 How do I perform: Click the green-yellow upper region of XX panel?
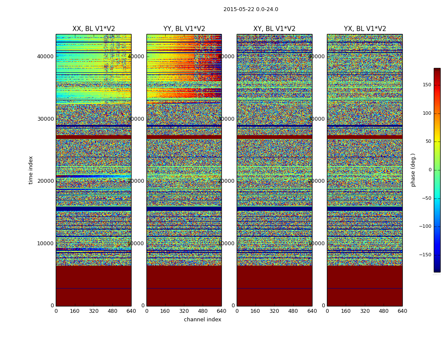pos(83,68)
